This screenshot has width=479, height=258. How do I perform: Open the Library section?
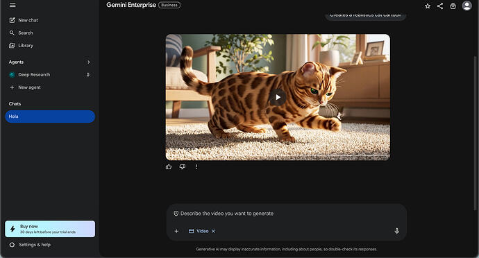tap(21, 46)
